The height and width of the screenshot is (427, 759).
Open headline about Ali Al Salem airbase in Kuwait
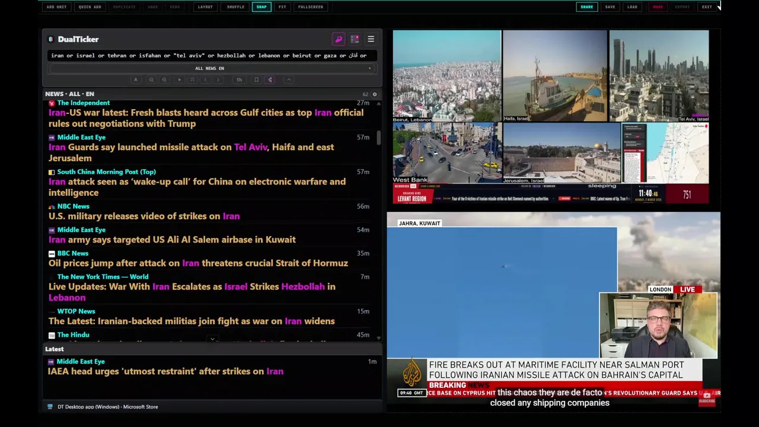[172, 240]
